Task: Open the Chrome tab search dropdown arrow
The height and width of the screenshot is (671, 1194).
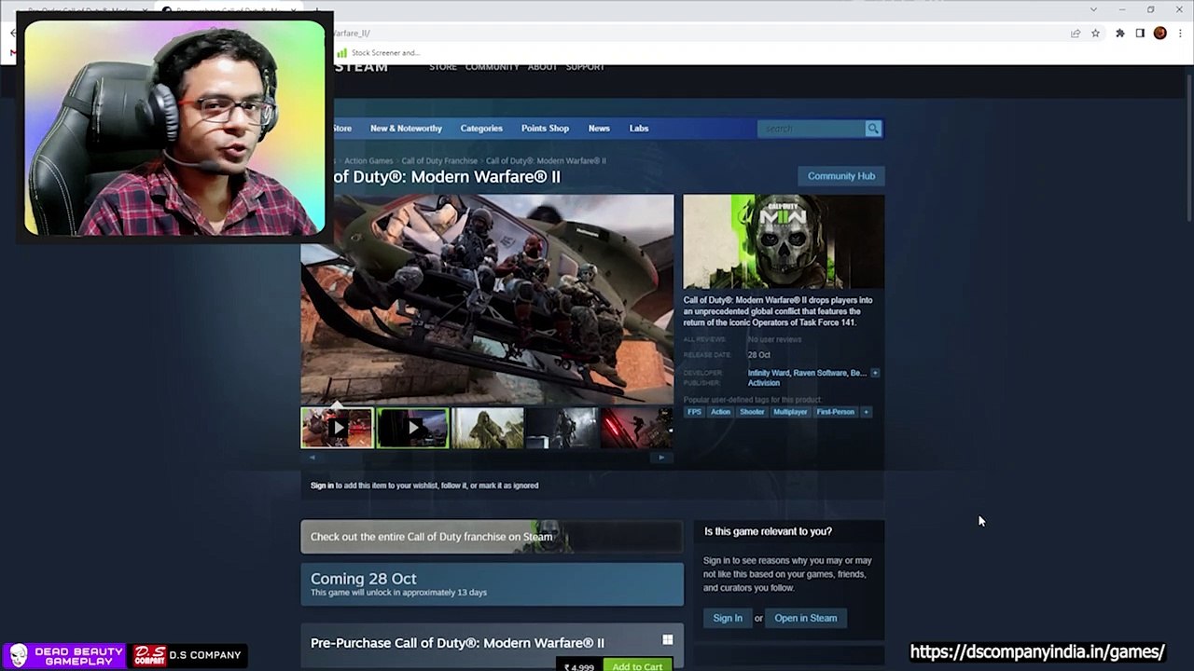Action: pyautogui.click(x=1093, y=9)
